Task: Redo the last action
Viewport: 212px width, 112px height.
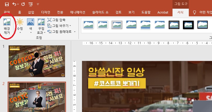Action: pyautogui.click(x=23, y=4)
